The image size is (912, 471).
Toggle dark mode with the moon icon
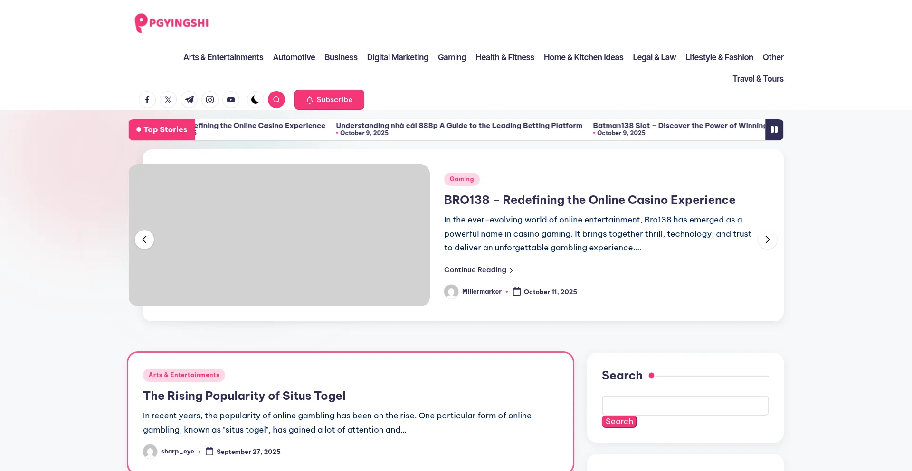(x=255, y=100)
